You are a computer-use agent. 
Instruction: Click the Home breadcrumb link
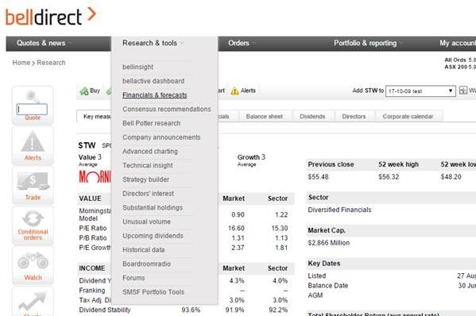tap(21, 63)
